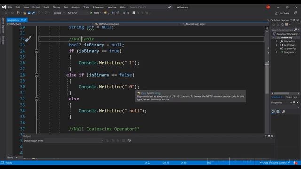
Task: Click Categorized view icon in Properties panel
Action: pyautogui.click(x=273, y=112)
